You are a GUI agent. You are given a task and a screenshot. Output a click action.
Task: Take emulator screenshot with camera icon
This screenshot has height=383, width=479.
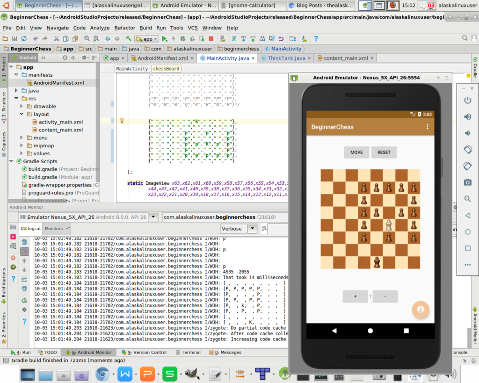[467, 182]
